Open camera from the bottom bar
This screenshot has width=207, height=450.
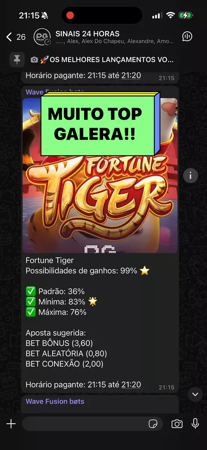[177, 424]
